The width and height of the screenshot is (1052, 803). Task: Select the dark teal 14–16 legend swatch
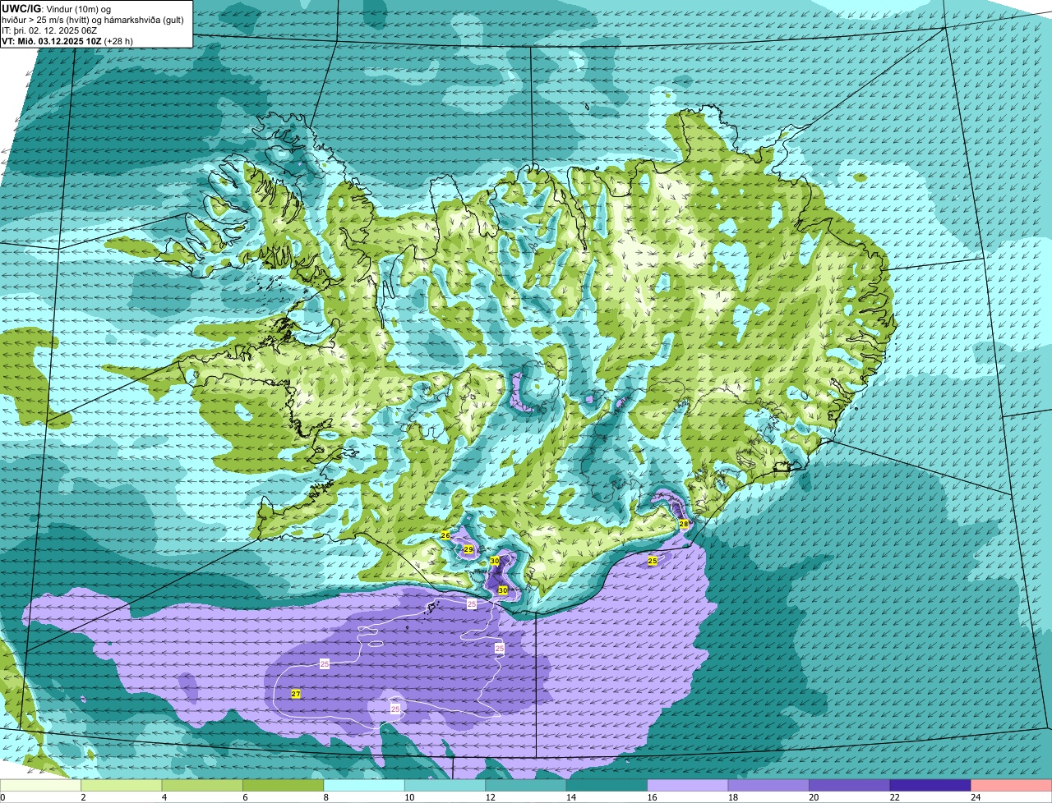coord(607,786)
